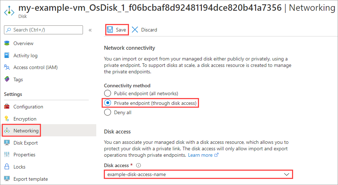Select Private endpoint (through disk access)
Viewport: 338px width, 185px height.
coord(107,103)
